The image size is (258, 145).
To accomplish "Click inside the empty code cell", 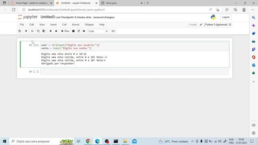I will point(134,72).
